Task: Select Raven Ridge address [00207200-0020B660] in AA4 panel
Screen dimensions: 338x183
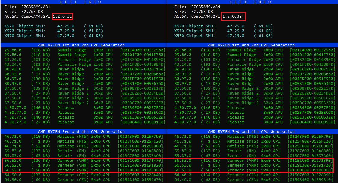Action: click(312, 74)
